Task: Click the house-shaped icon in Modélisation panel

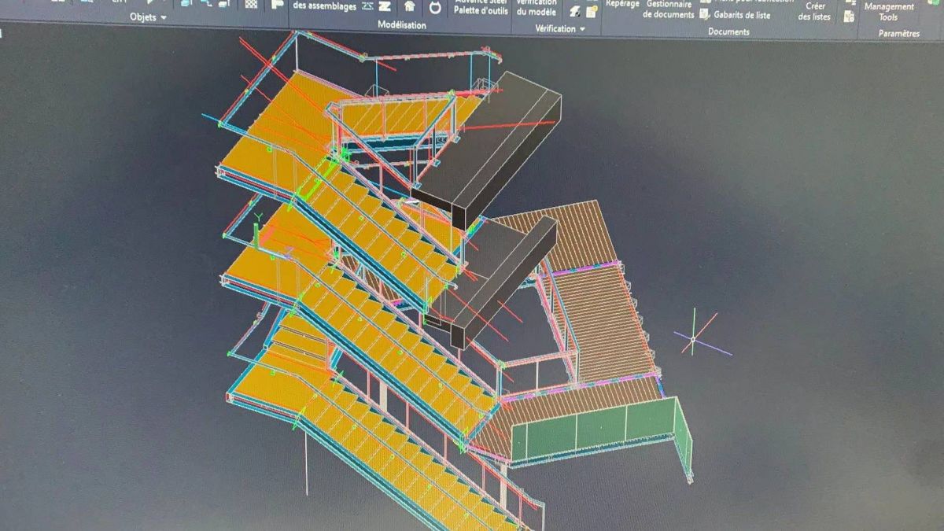Action: tap(410, 6)
